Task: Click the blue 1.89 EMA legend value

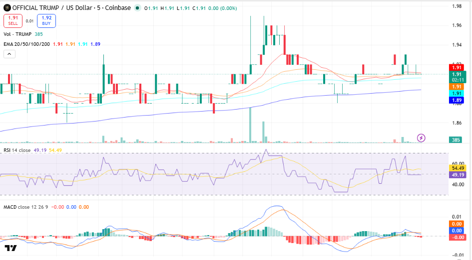Action: pyautogui.click(x=95, y=44)
